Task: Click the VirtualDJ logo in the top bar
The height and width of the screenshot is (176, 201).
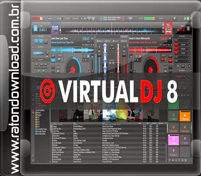Action: [x=37, y=18]
